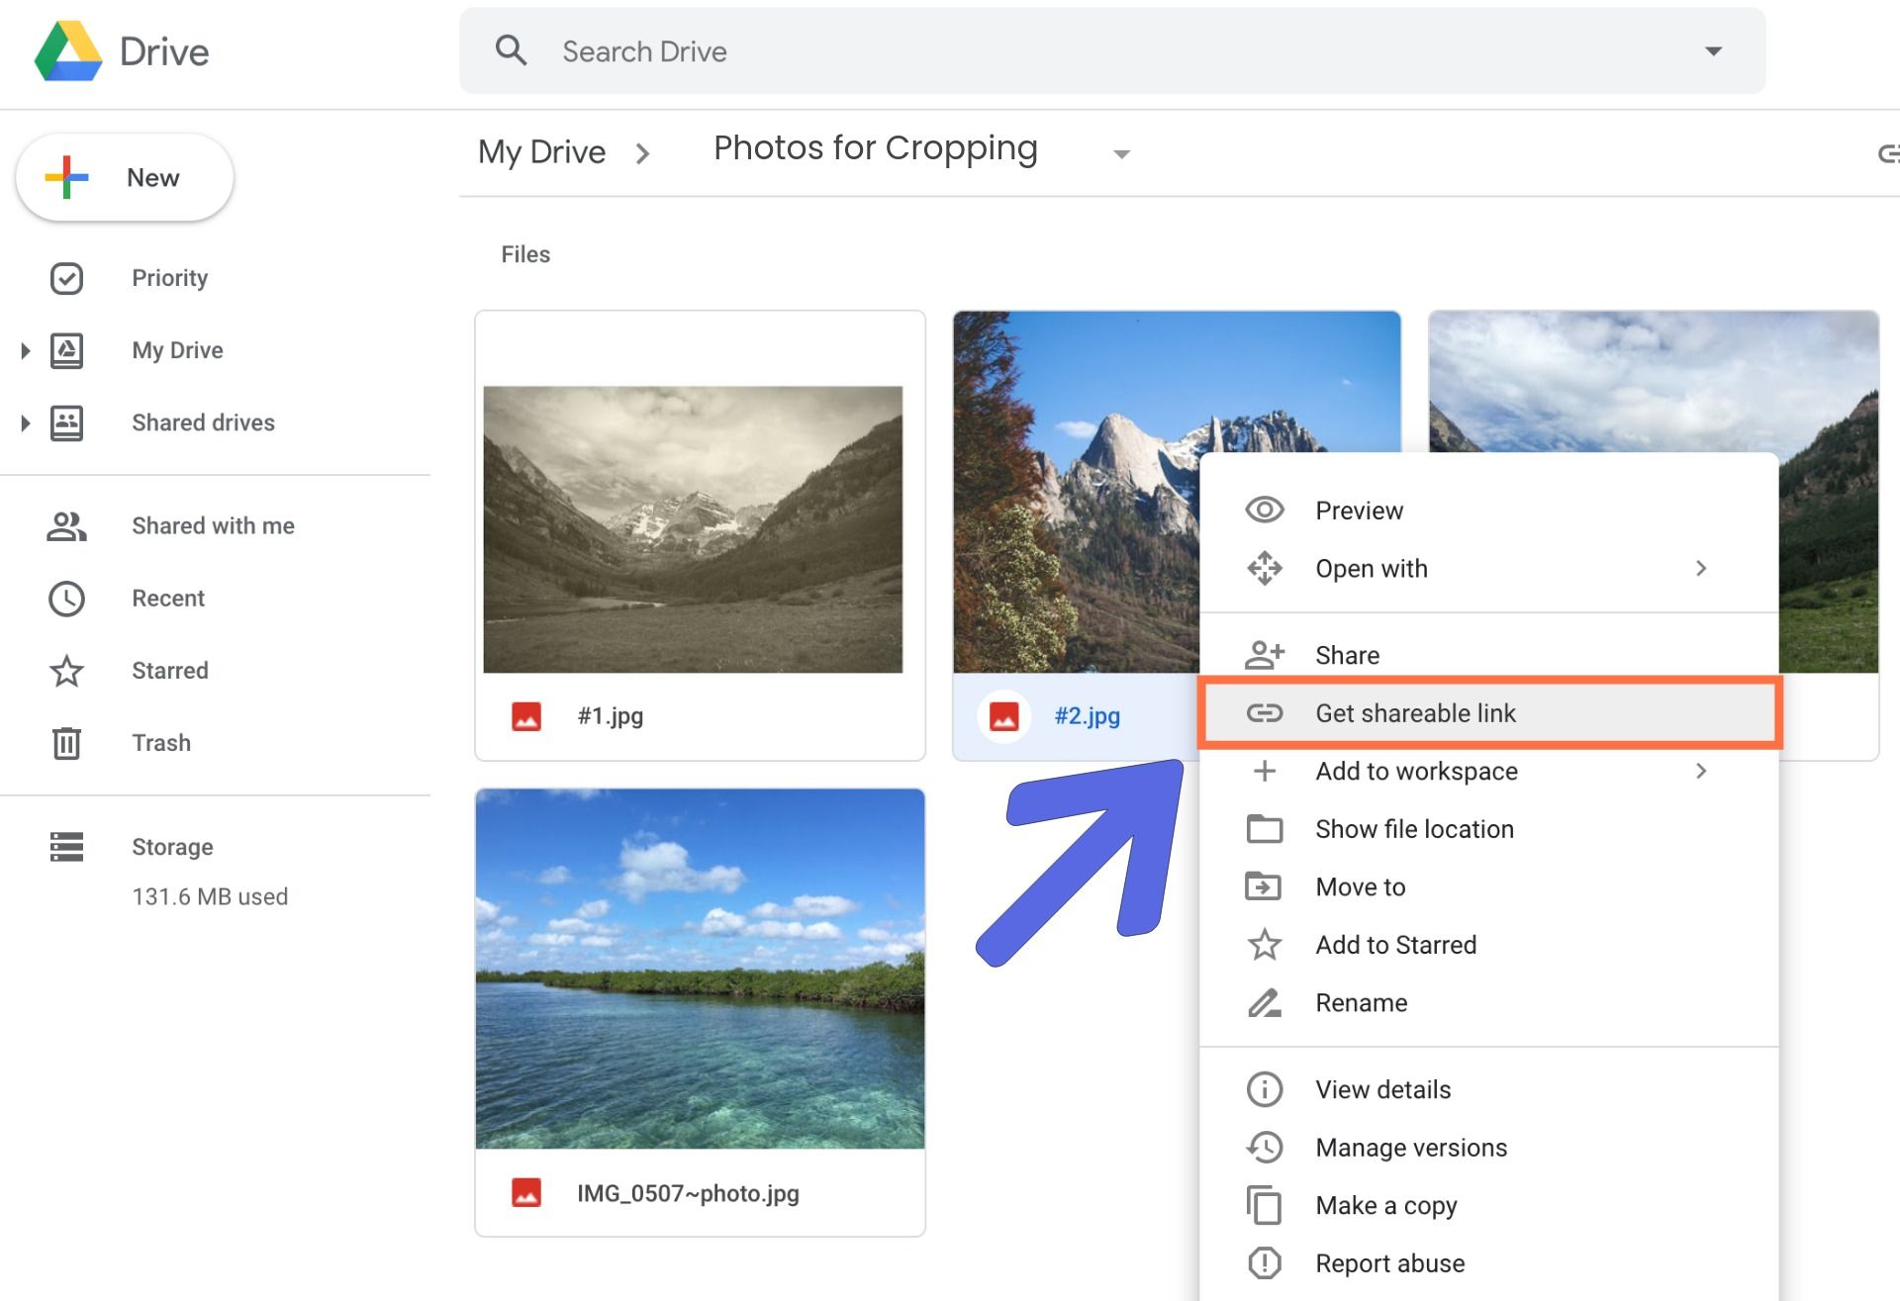Click the Priority checkmark icon
Screen dimensions: 1900x1301
(x=66, y=278)
